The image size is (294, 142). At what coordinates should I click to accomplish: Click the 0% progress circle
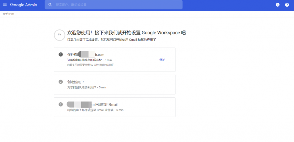pyautogui.click(x=59, y=35)
